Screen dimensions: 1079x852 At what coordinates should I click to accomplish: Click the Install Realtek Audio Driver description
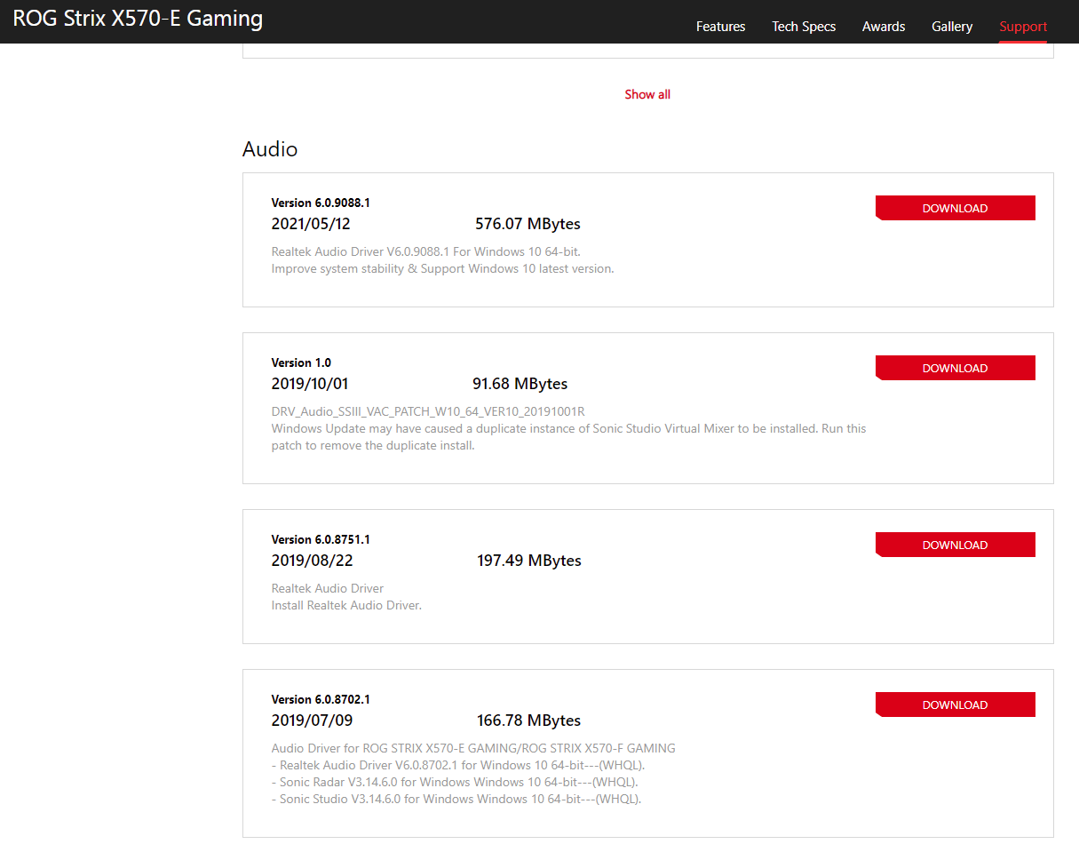coord(346,606)
